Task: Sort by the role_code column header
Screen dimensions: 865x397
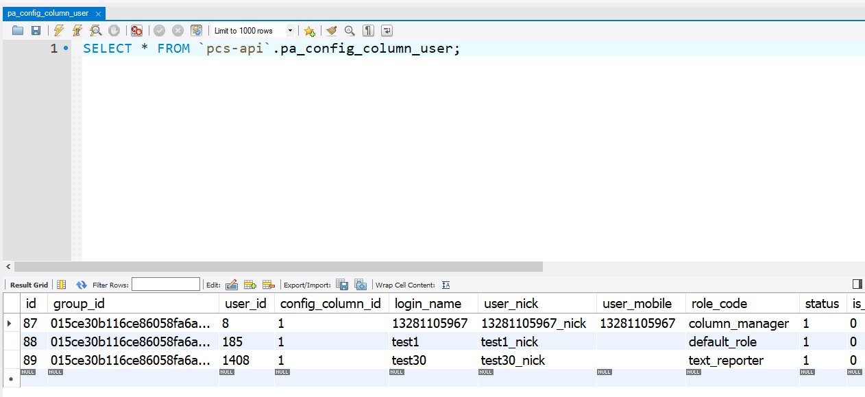Action: click(719, 303)
